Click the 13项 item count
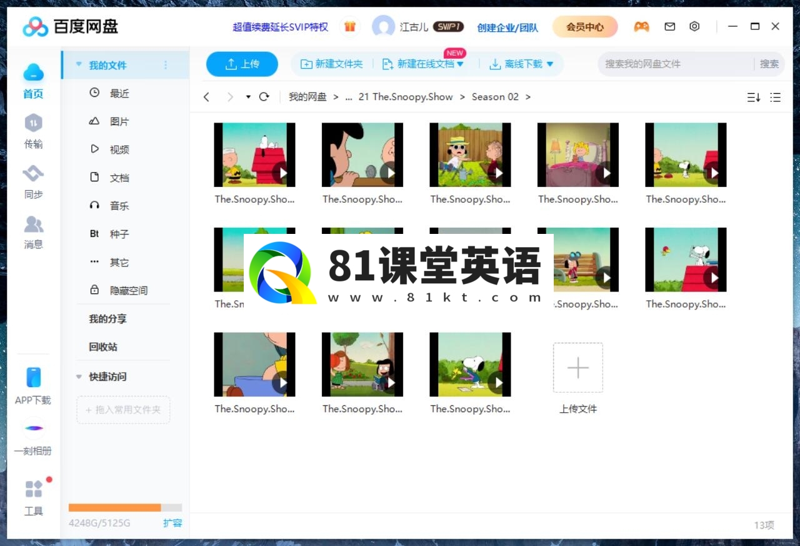 pyautogui.click(x=764, y=525)
